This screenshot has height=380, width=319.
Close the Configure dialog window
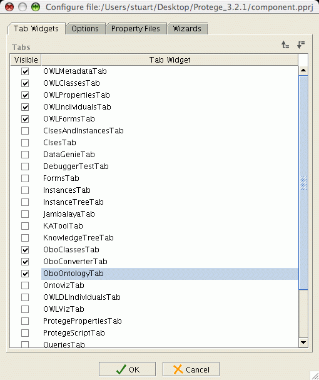point(9,7)
